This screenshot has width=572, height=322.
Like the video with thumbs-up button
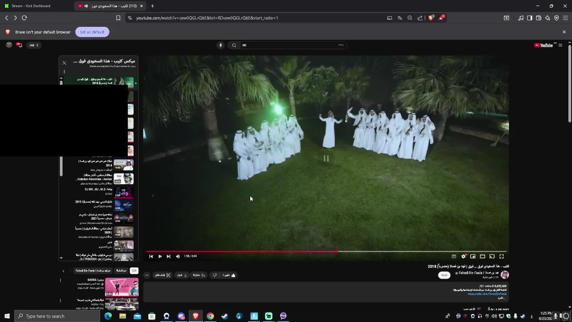click(229, 275)
